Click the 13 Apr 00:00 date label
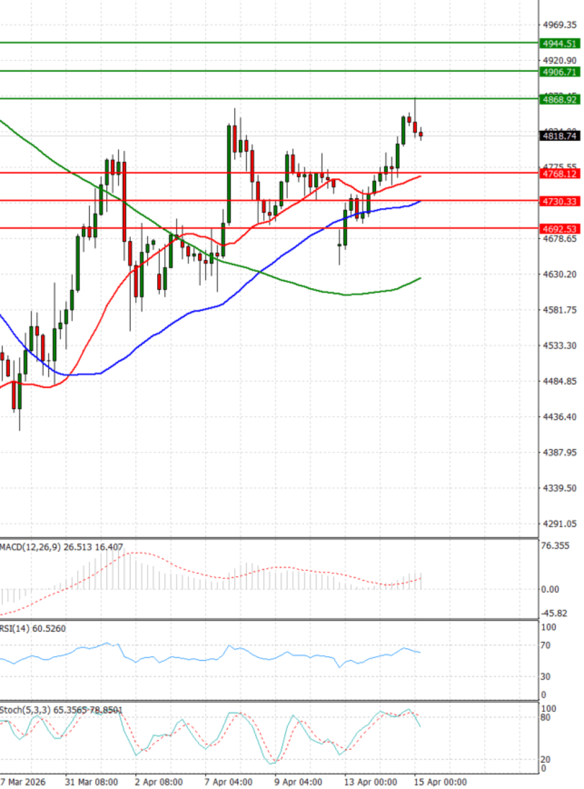Screen dimensions: 584x789 [370, 782]
